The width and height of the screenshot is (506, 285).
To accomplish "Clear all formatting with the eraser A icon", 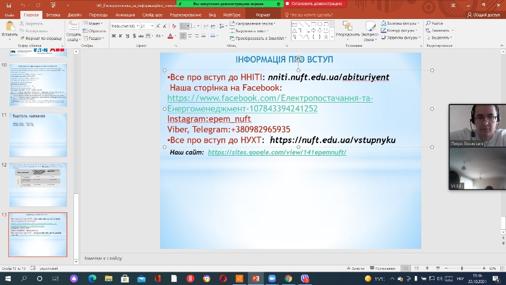I will click(174, 26).
